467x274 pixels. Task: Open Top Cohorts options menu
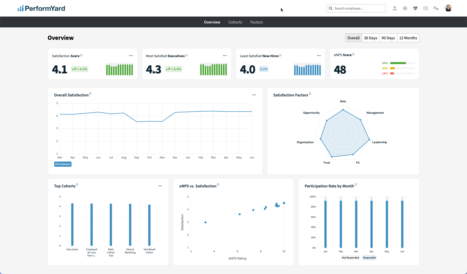click(x=160, y=186)
